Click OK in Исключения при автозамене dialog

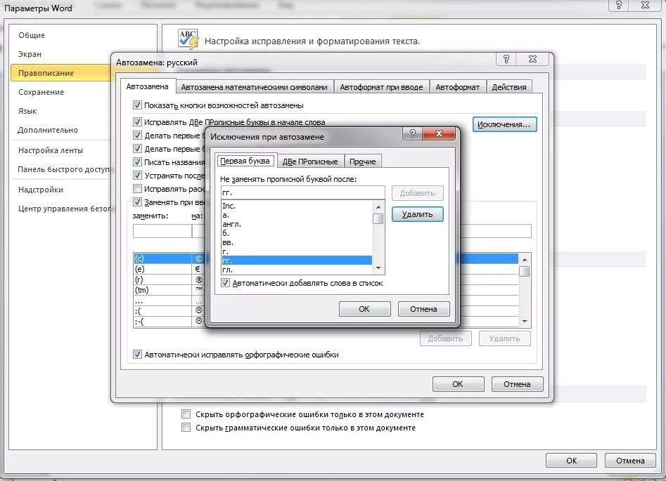pyautogui.click(x=364, y=309)
